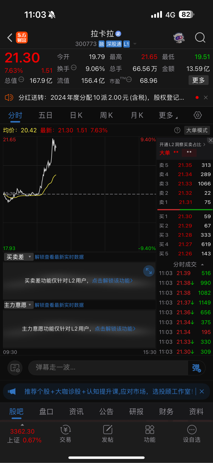Tap the 融 margin trading tag

[x=102, y=44]
